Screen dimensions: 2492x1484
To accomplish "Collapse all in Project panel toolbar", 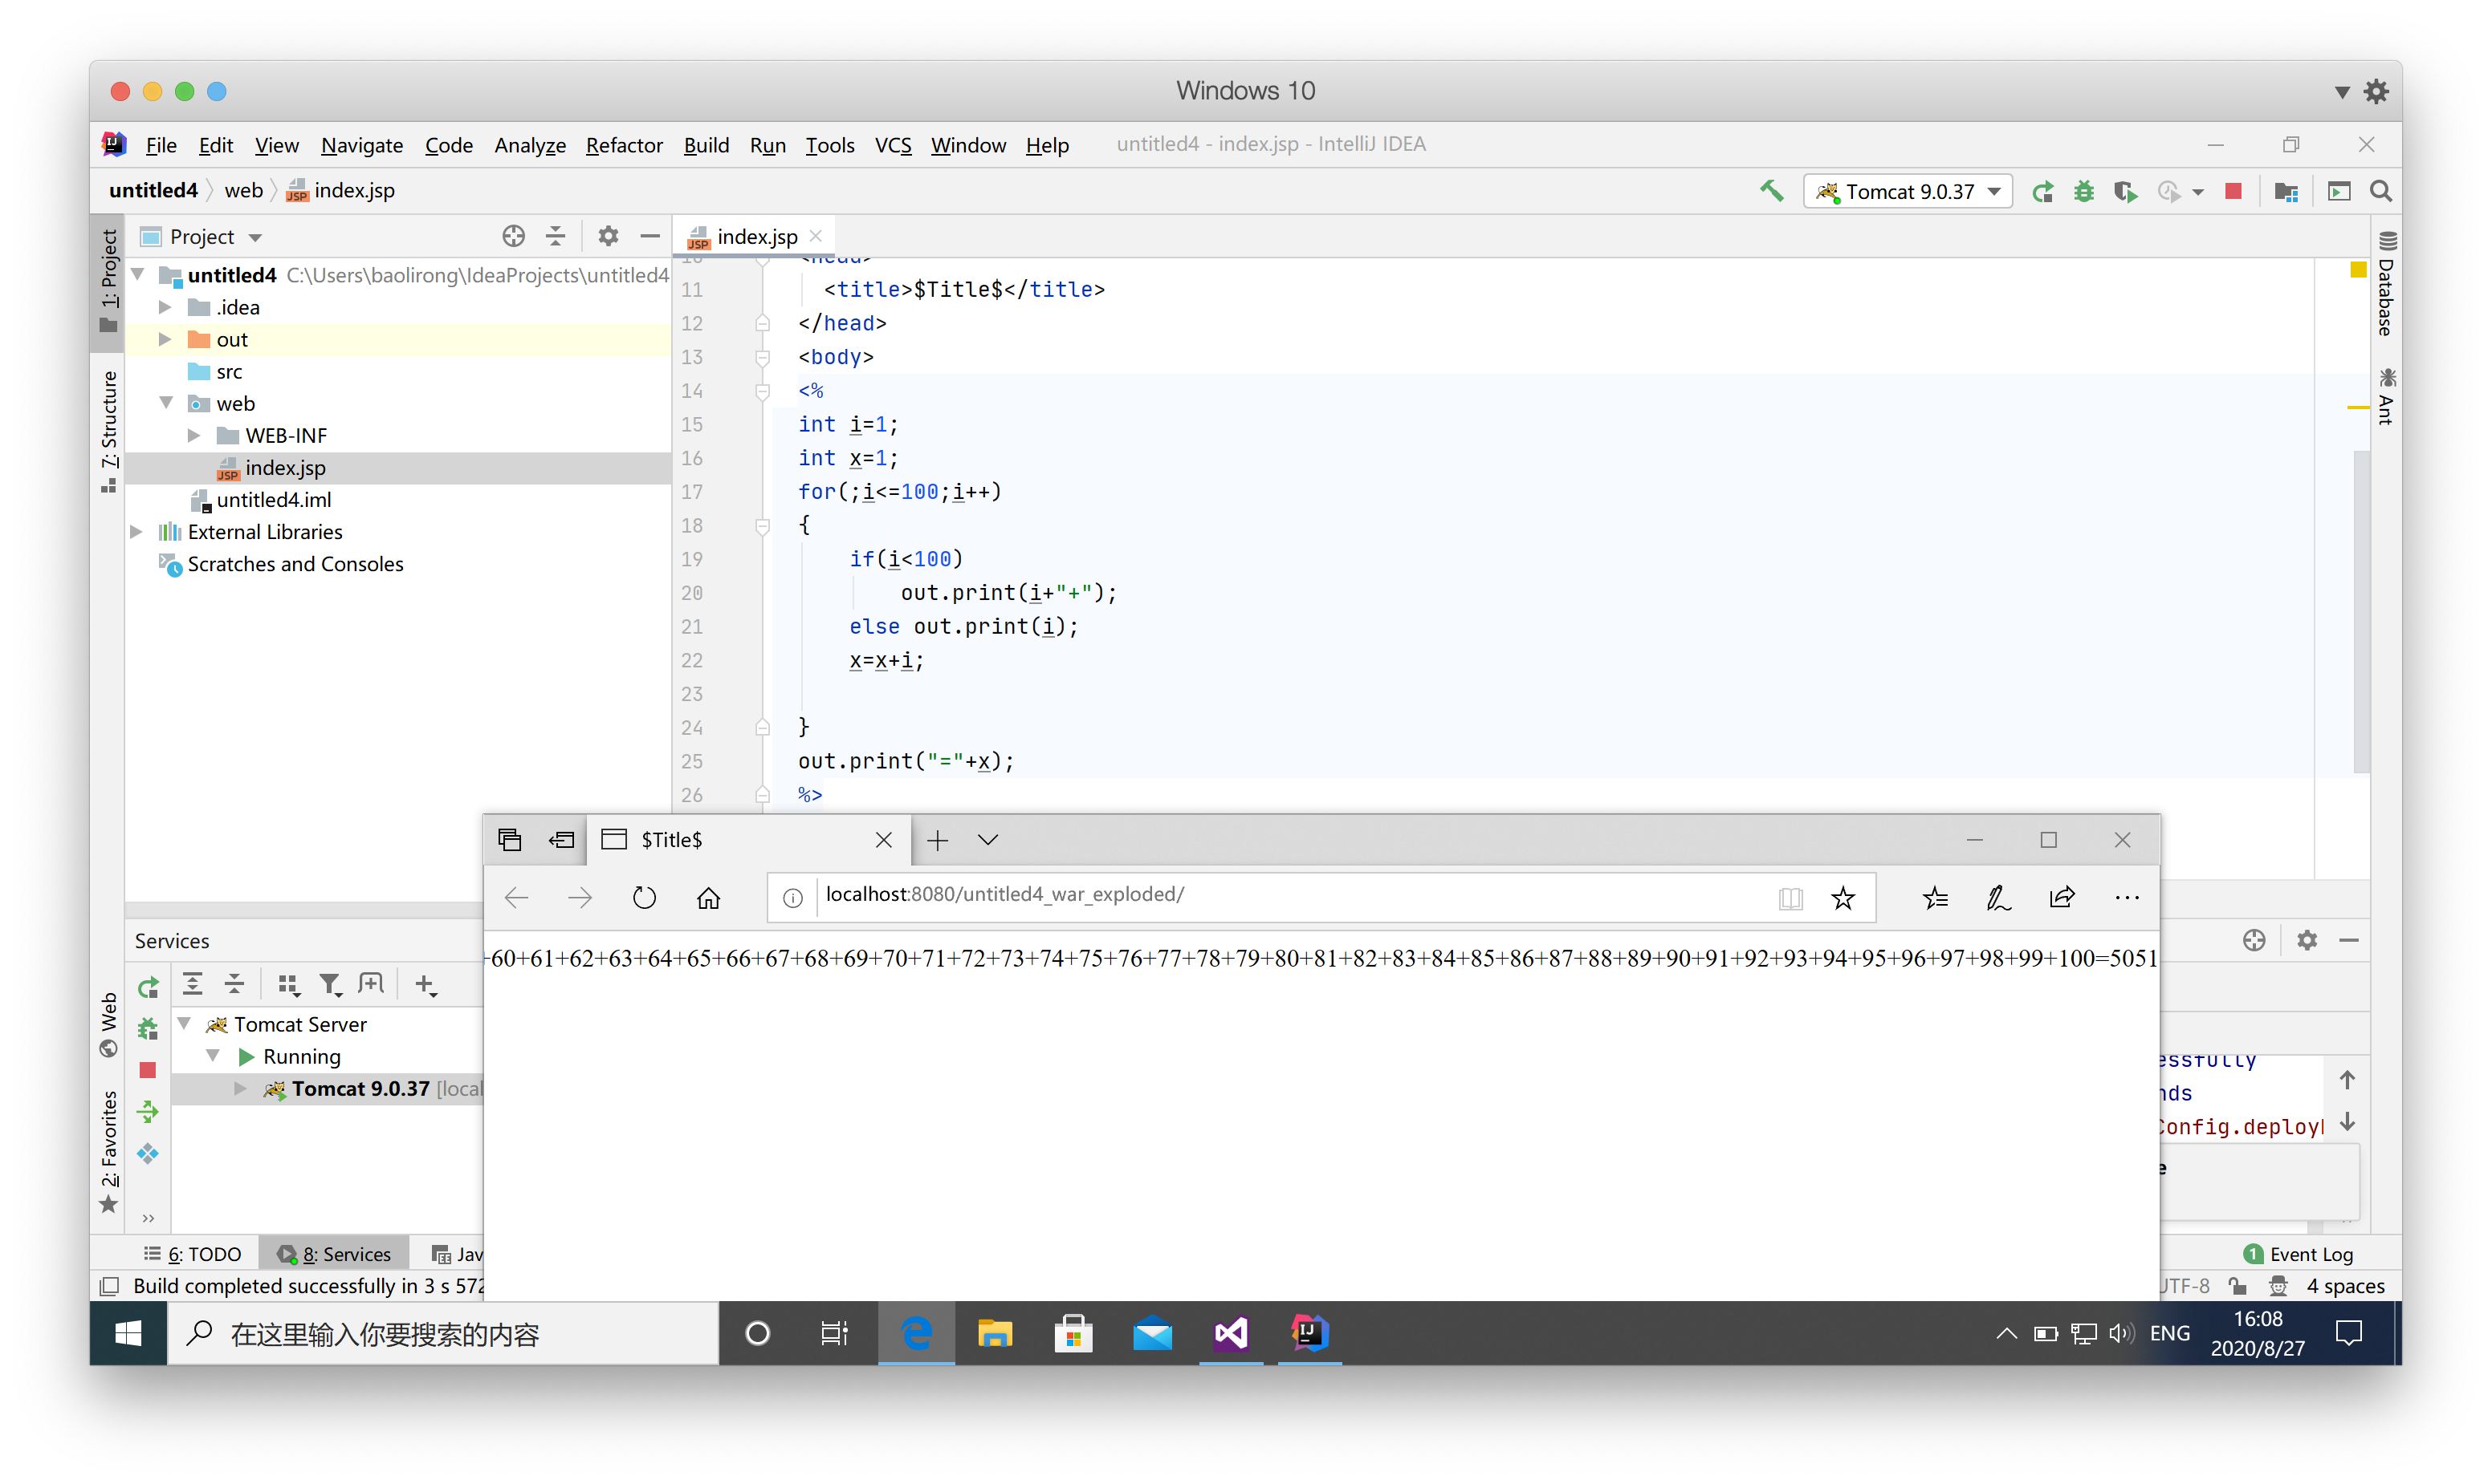I will pos(556,236).
